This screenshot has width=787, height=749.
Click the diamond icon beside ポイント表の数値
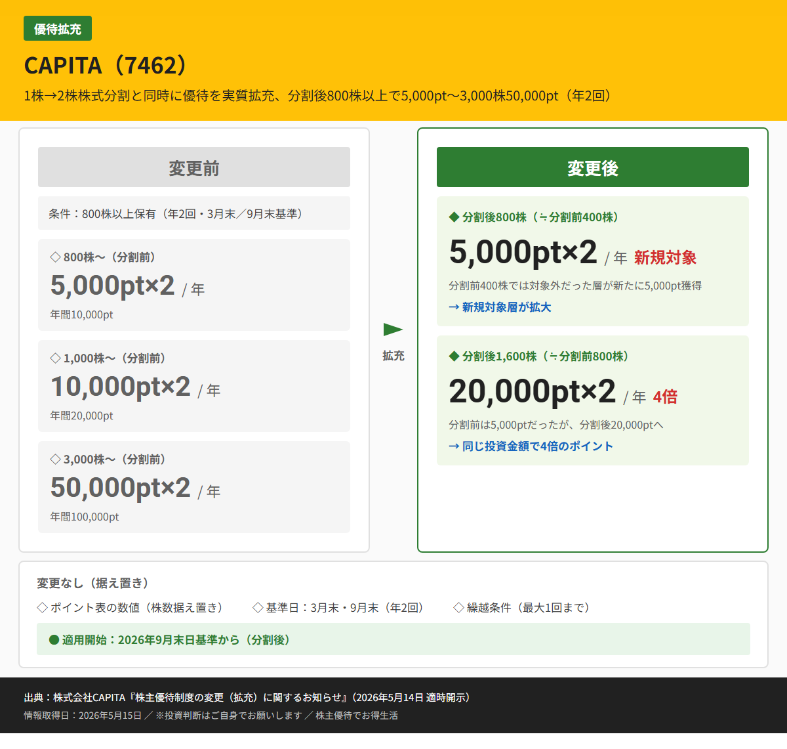pos(42,607)
